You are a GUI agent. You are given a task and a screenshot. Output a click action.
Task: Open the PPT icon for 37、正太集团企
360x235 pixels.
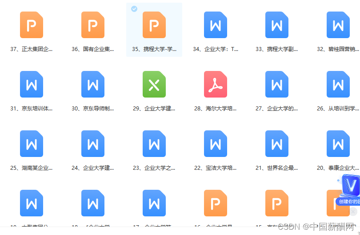pos(32,25)
